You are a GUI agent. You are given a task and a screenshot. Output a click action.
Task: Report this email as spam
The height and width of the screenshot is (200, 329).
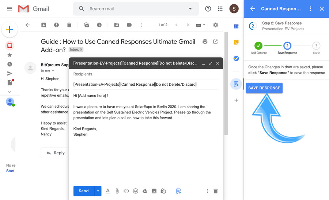56,25
